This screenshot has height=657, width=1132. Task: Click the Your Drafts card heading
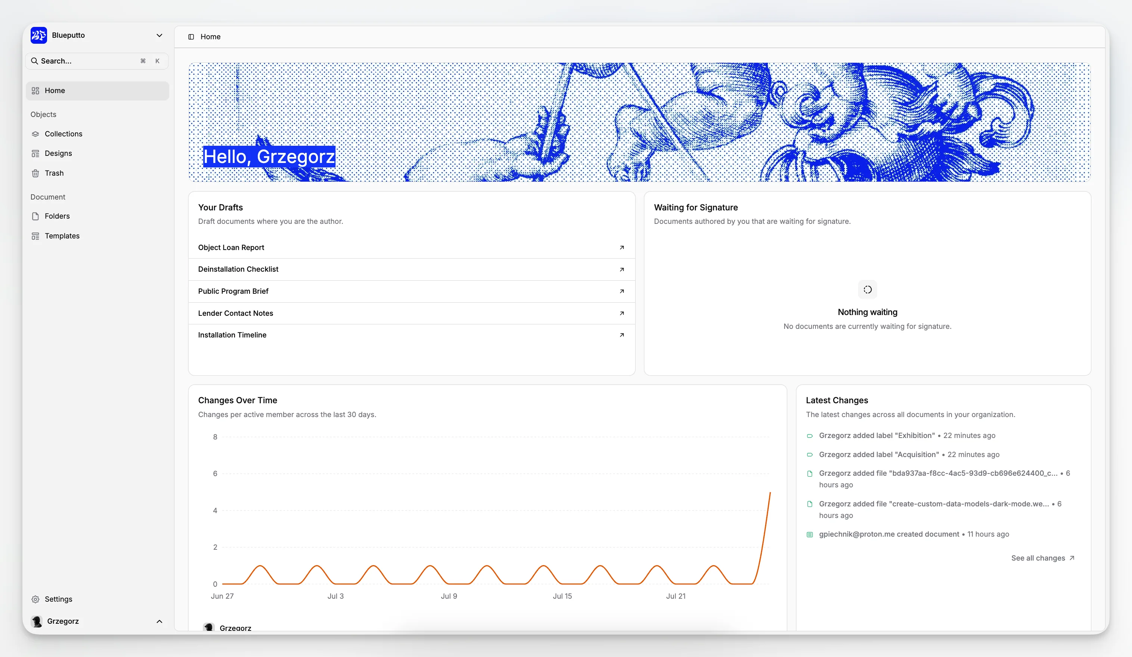pos(220,207)
